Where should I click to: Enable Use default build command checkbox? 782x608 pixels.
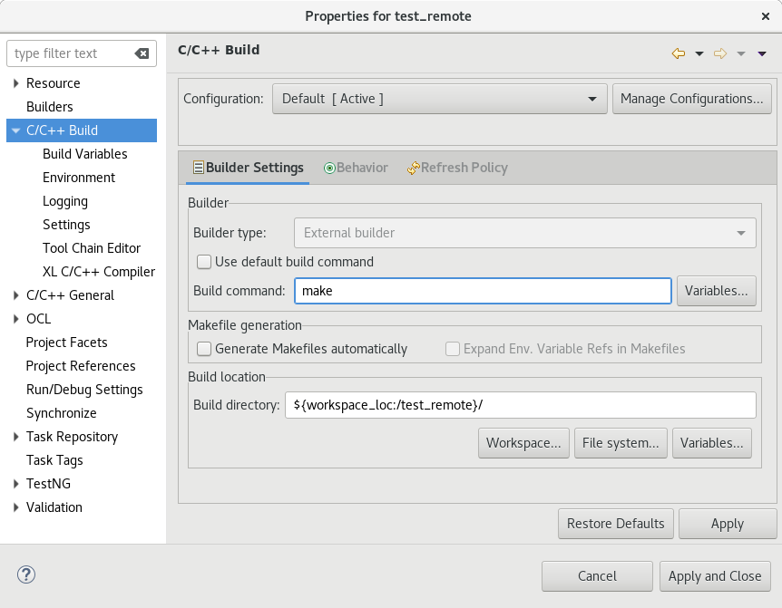204,262
